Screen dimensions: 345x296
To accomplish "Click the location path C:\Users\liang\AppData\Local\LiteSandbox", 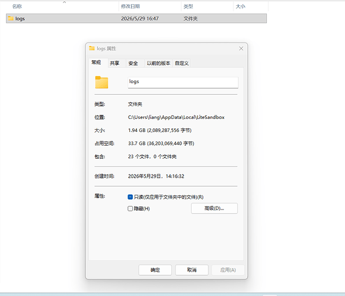I will (x=176, y=117).
